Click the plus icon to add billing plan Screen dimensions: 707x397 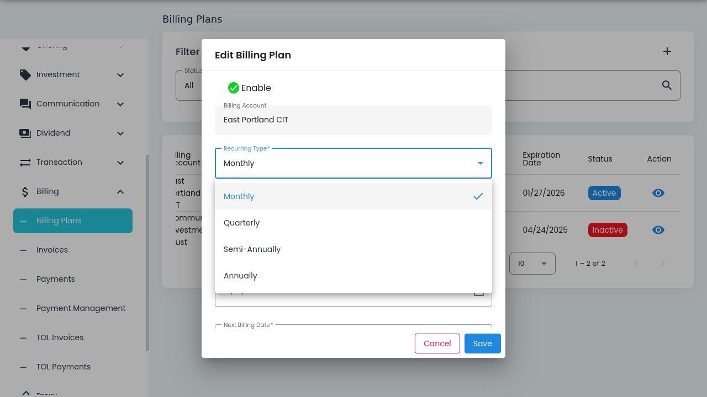(x=667, y=51)
